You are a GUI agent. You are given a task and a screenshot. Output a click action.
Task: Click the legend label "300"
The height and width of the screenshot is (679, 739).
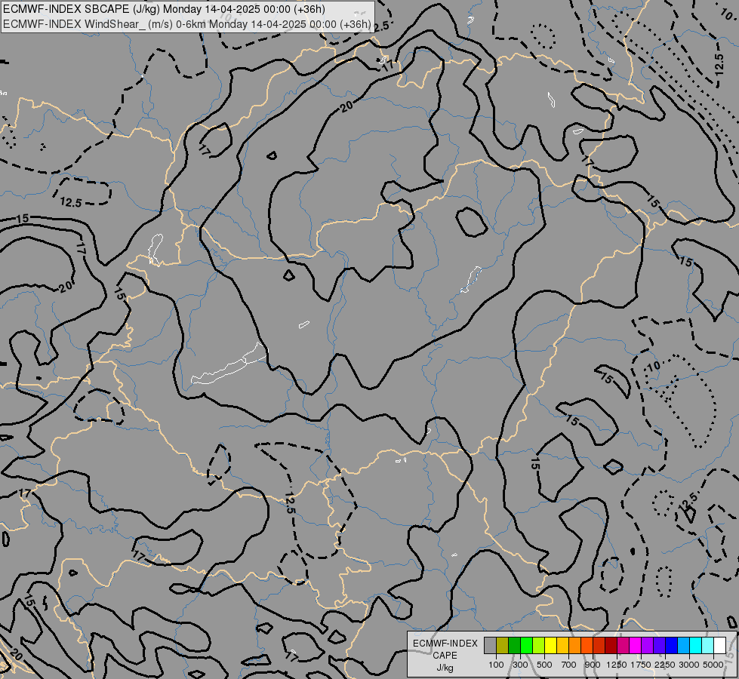coord(520,665)
